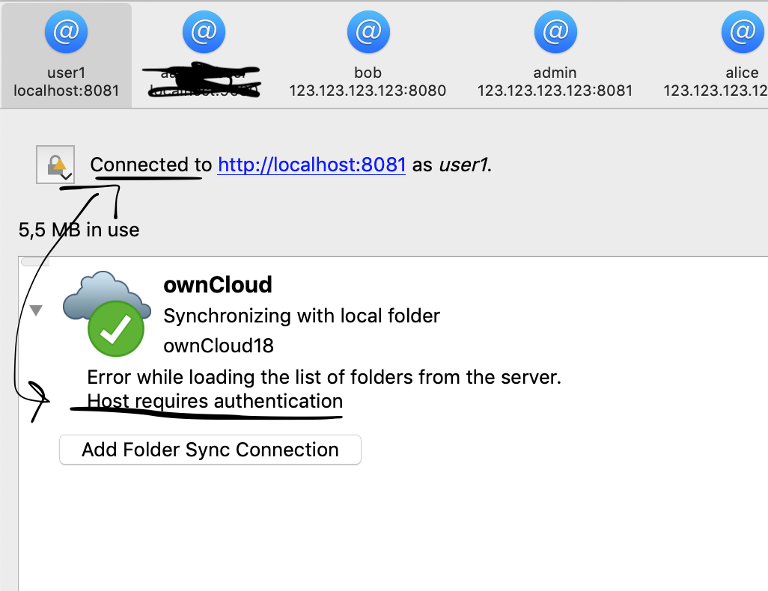Switch to the alice account tab
Viewport: 768px width, 591px height.
click(742, 56)
